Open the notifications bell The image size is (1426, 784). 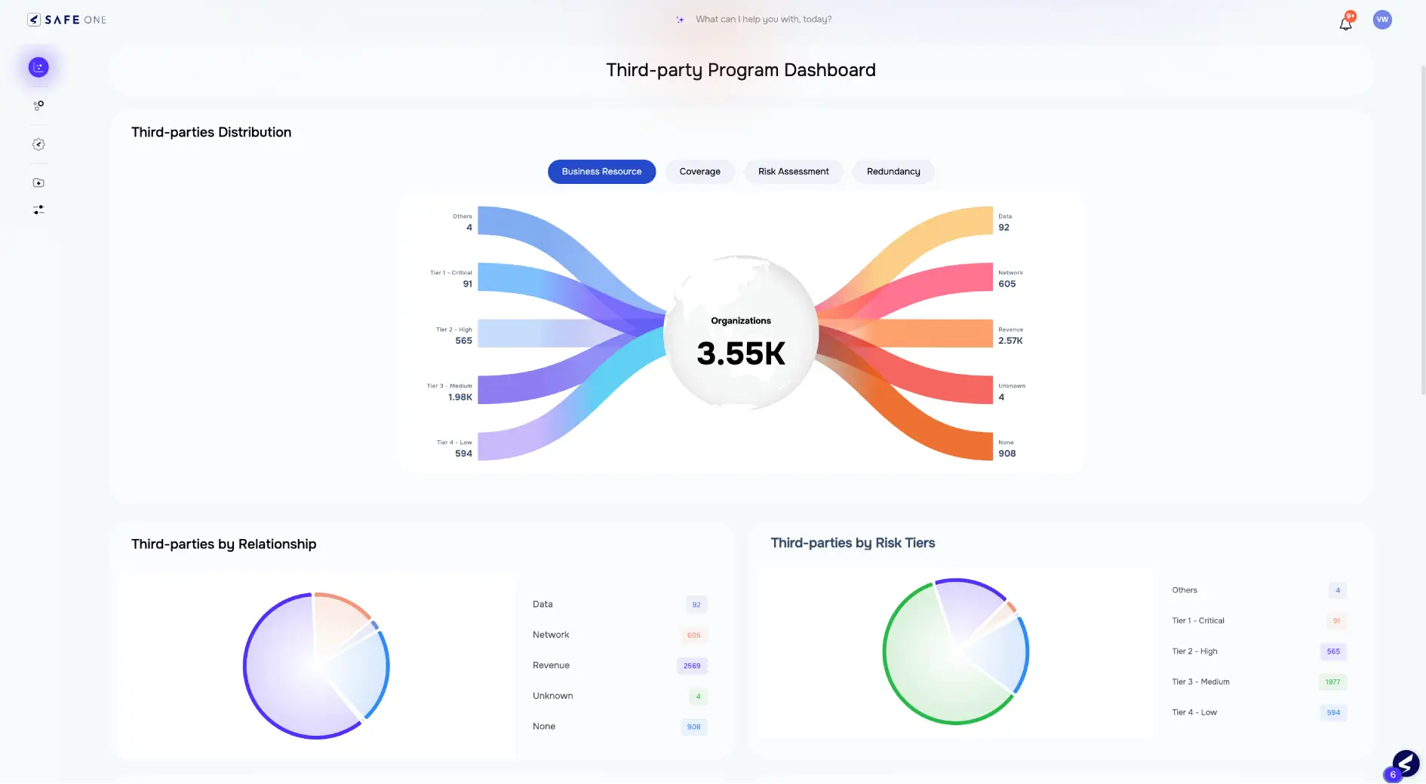coord(1345,23)
